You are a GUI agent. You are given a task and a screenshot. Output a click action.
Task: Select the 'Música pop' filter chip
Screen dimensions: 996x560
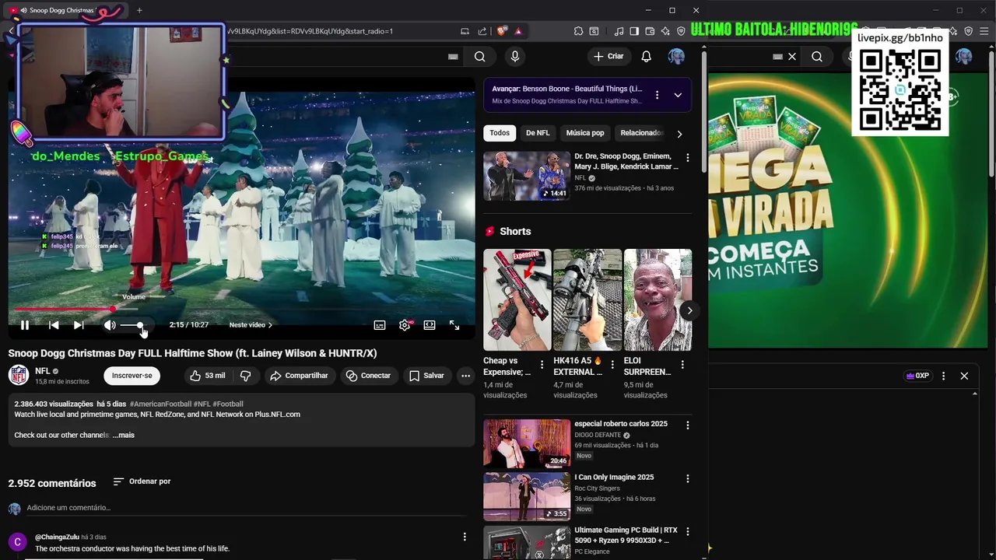point(585,133)
